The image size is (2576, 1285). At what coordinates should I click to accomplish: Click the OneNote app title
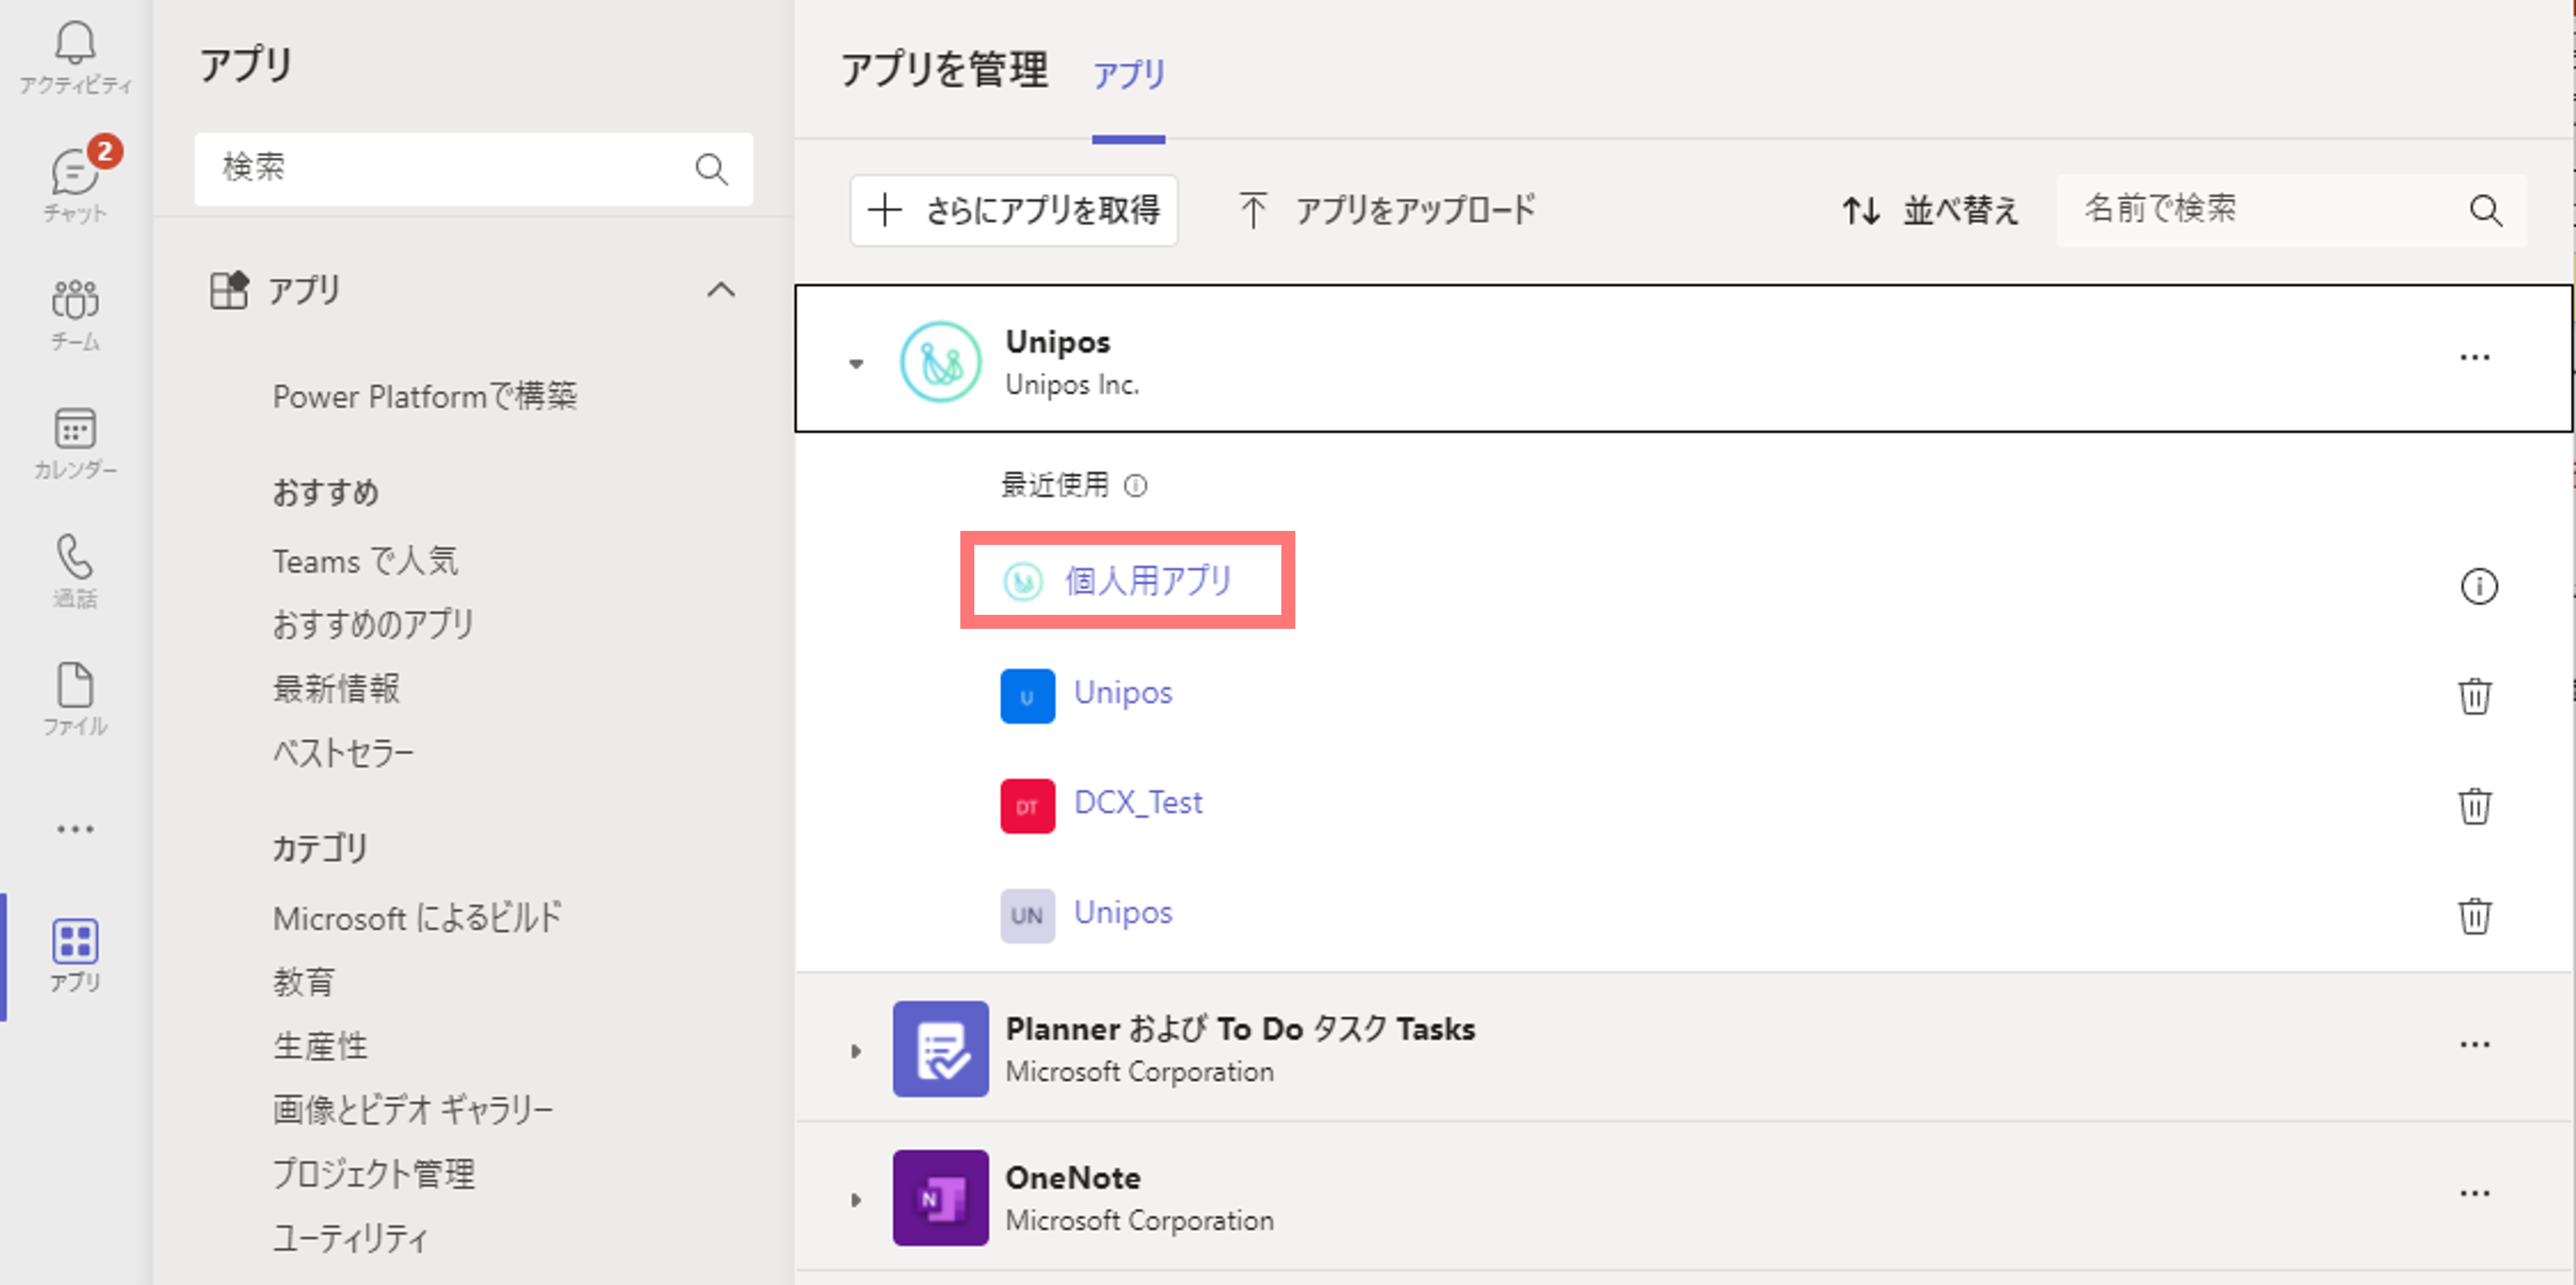pyautogui.click(x=1073, y=1178)
